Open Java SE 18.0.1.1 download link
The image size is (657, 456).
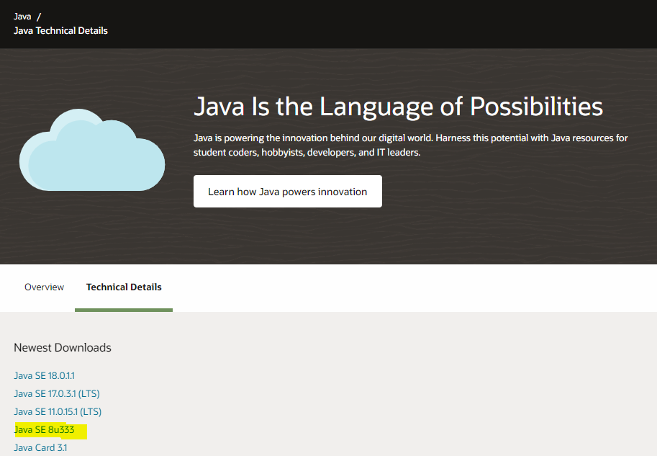click(44, 375)
